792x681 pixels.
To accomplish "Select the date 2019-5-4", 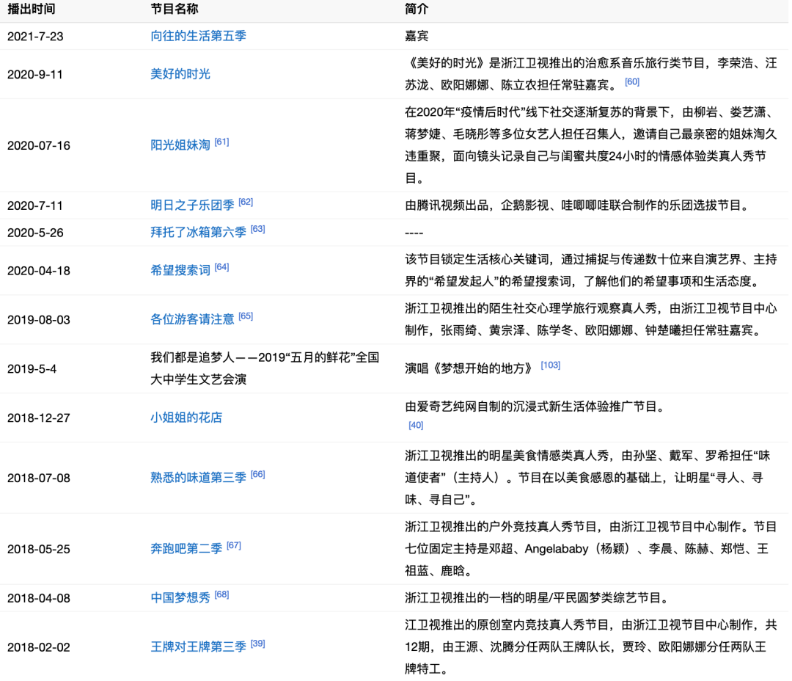I will click(32, 370).
